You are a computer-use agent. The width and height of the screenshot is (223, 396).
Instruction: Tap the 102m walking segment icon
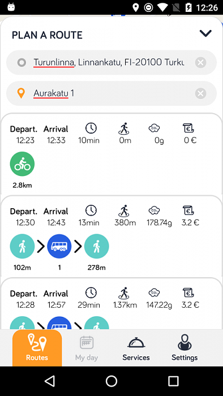click(22, 246)
